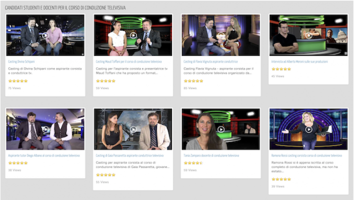The width and height of the screenshot is (355, 200).
Task: Play the Diego Albano tutor video
Action: [45, 129]
